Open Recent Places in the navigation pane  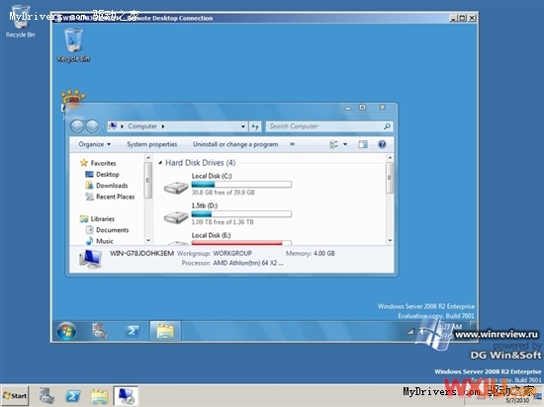point(110,197)
